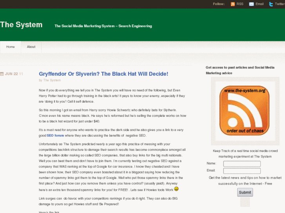Viewport: 285px width, 213px height.
Task: Open the Twitter text link in header
Action: [x=280, y=4]
